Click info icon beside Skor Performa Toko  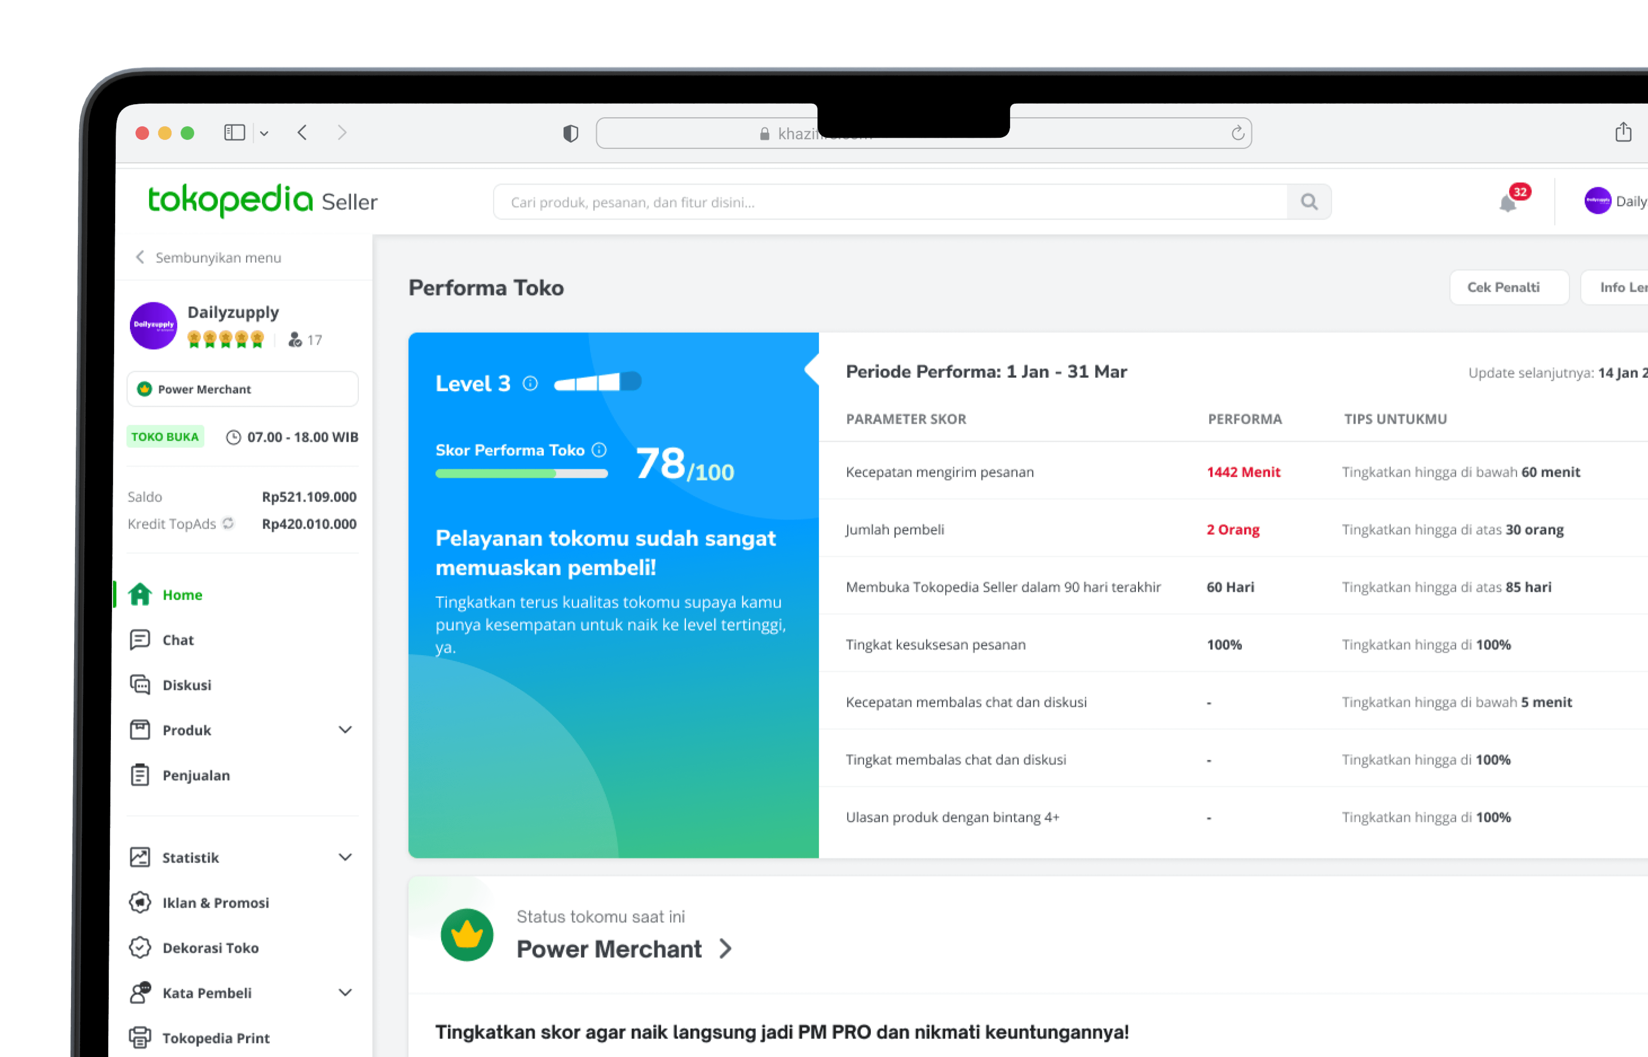(600, 450)
